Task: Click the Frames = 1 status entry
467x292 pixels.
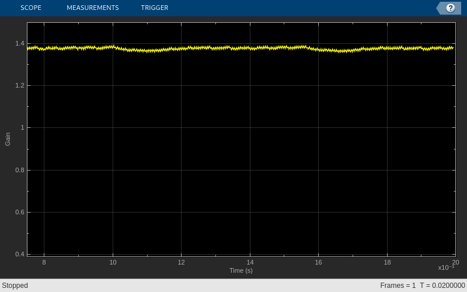Action: [x=398, y=286]
